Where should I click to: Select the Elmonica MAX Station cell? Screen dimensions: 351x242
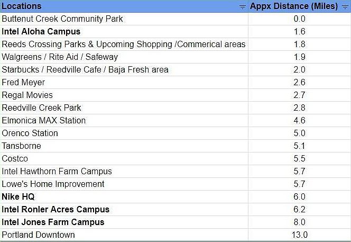pos(44,120)
